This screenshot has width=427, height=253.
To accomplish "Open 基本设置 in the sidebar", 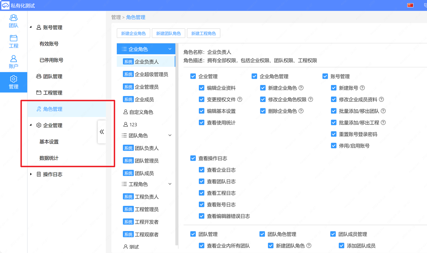I will [49, 142].
